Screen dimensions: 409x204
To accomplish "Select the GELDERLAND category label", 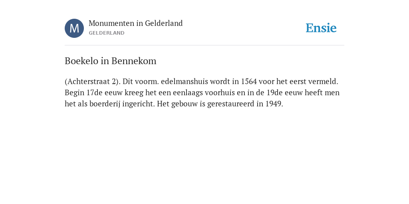I will (106, 33).
